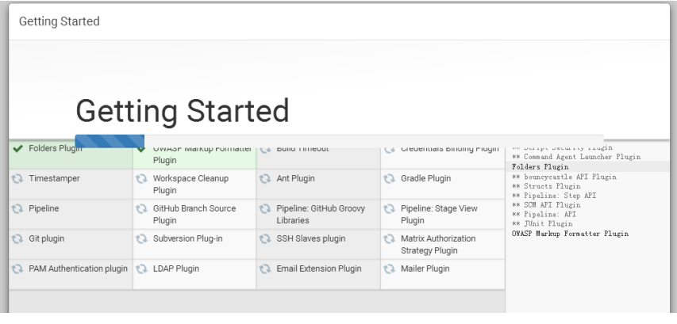Click the spinner icon next to Pipeline
This screenshot has width=677, height=324.
pos(17,209)
